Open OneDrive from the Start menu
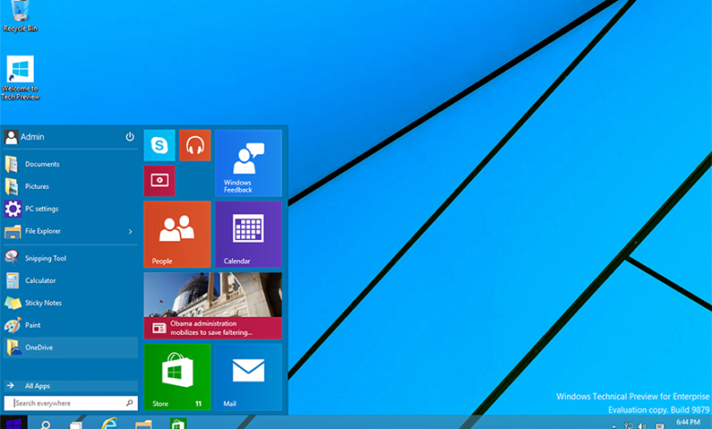Screen dimensions: 712x429 point(39,348)
